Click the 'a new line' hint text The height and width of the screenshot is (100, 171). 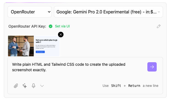(x=150, y=86)
